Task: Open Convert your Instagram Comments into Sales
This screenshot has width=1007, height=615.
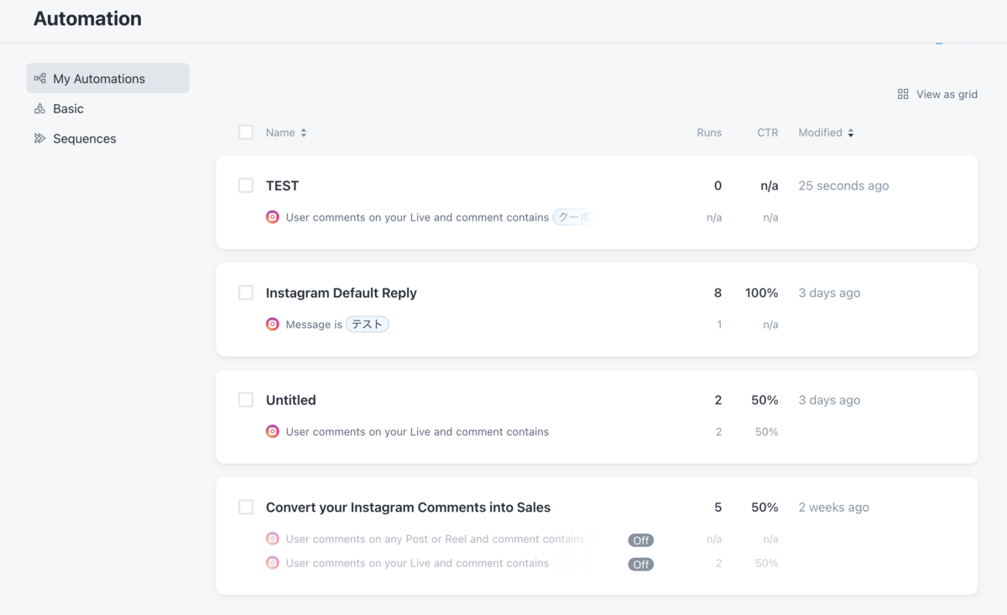Action: [408, 508]
